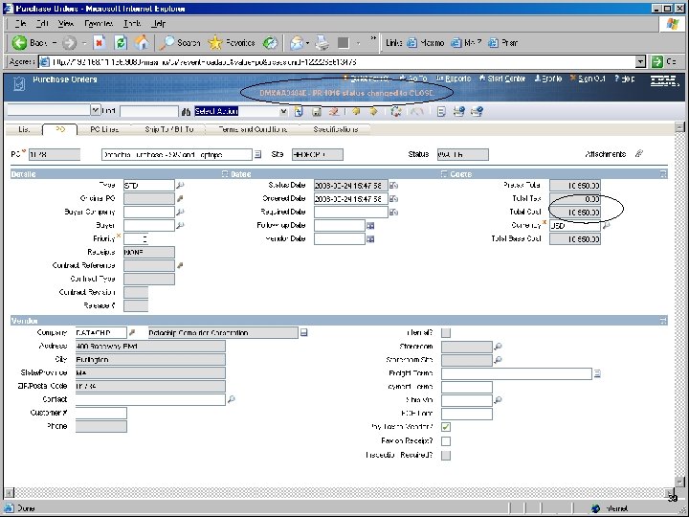The width and height of the screenshot is (689, 517).
Task: Open Freight Terms long description icon
Action: tap(597, 373)
